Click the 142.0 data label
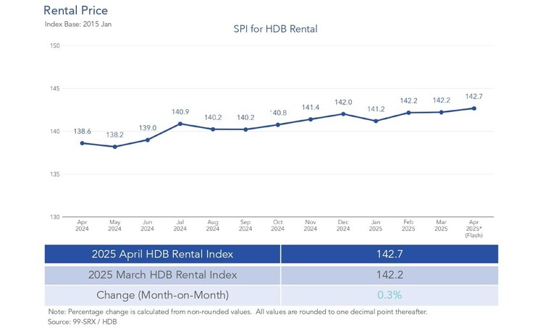The image size is (543, 329). (343, 103)
